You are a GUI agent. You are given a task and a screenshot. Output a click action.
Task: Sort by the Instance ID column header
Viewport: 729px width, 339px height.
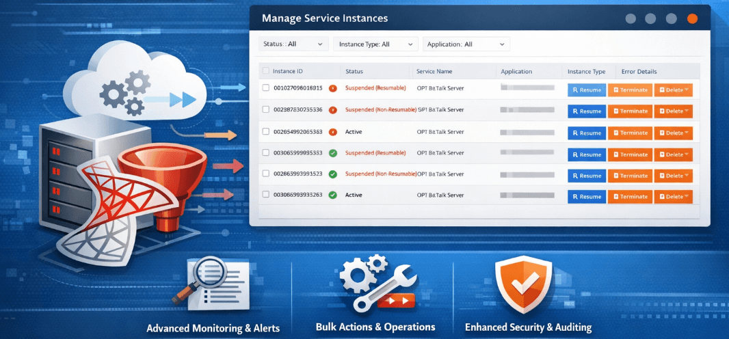(288, 72)
